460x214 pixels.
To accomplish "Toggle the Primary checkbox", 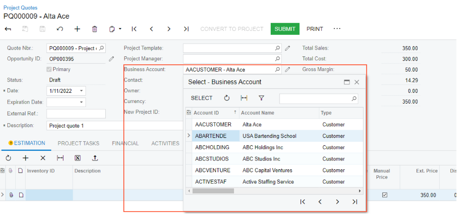I will coord(49,70).
